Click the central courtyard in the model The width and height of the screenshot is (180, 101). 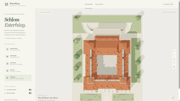[x=107, y=65]
